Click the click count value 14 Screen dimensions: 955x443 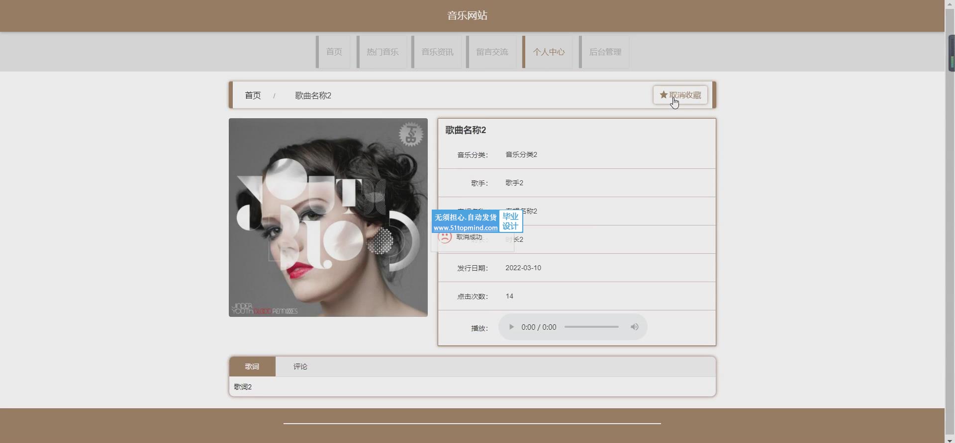[x=509, y=296]
